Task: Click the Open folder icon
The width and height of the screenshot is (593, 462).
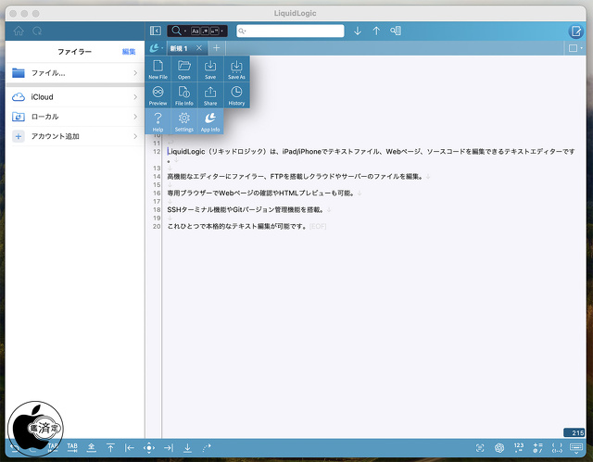Action: pyautogui.click(x=184, y=69)
